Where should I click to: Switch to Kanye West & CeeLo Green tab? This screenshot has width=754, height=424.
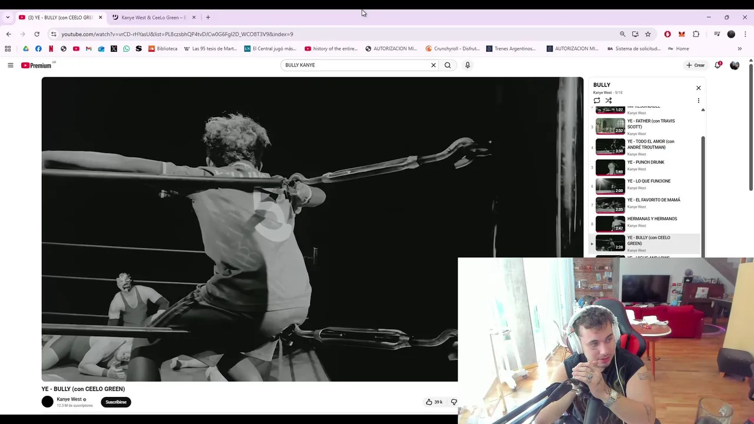(154, 18)
